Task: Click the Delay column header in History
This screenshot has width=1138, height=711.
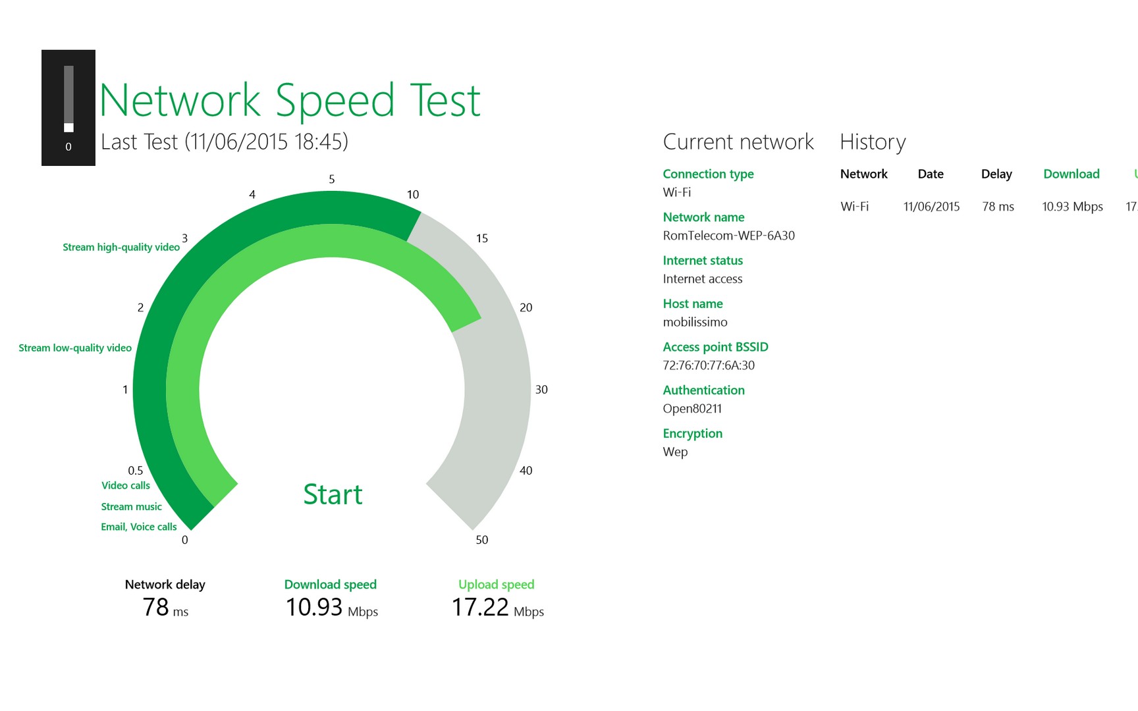Action: (996, 174)
